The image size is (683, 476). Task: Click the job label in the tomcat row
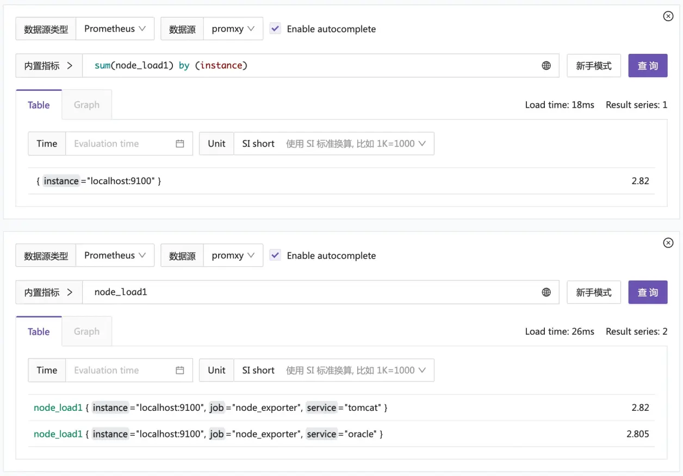[x=217, y=408]
